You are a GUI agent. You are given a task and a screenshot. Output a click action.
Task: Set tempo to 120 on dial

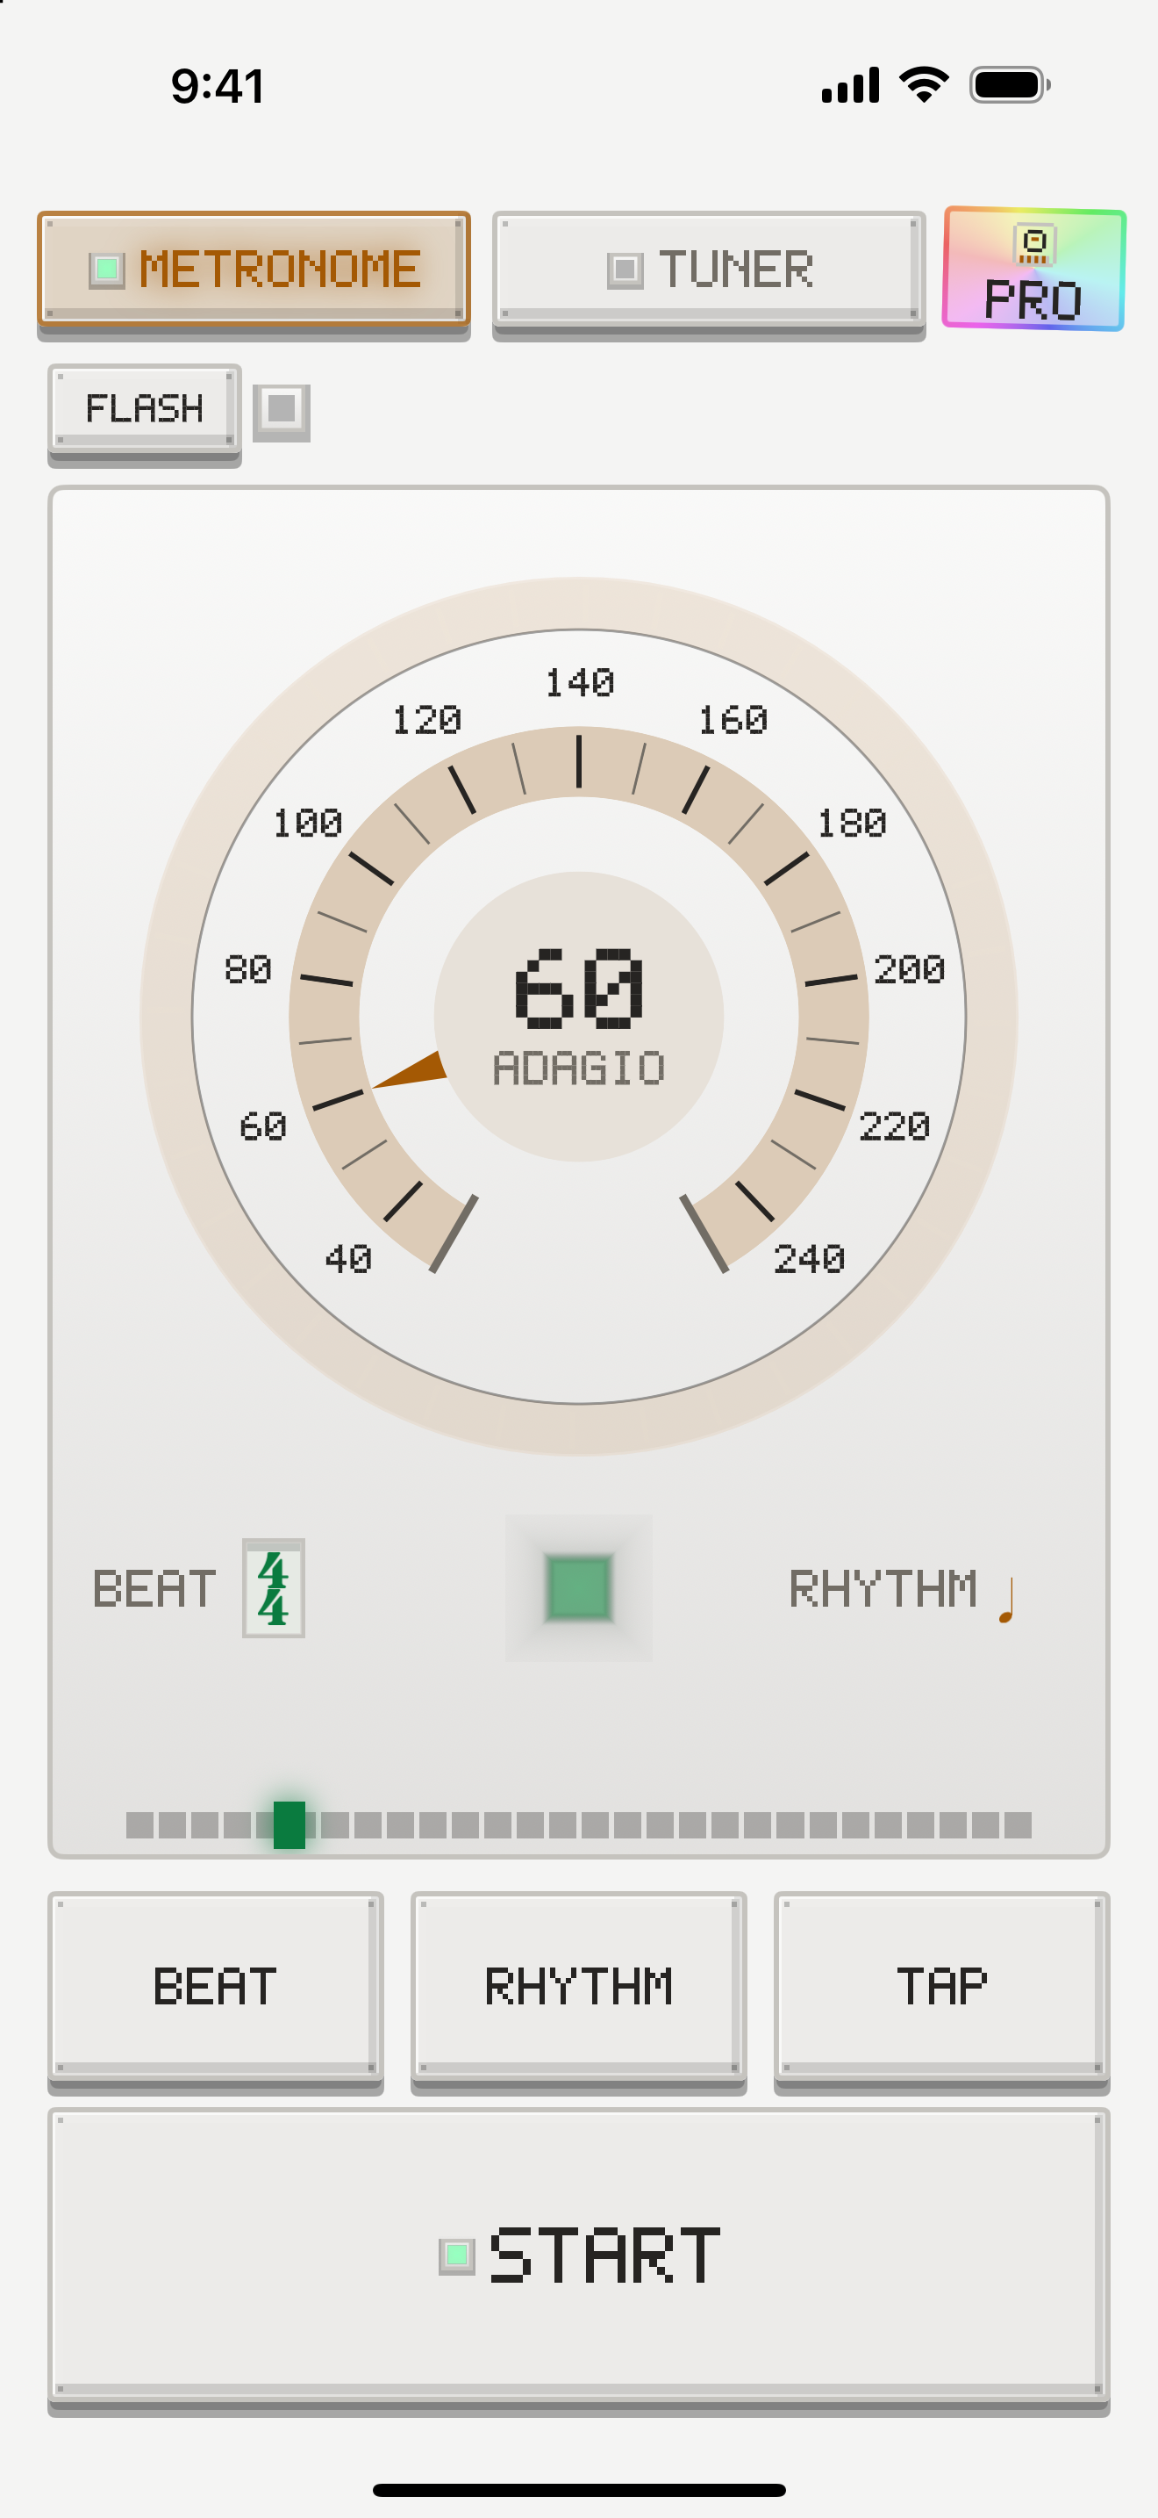click(x=426, y=721)
